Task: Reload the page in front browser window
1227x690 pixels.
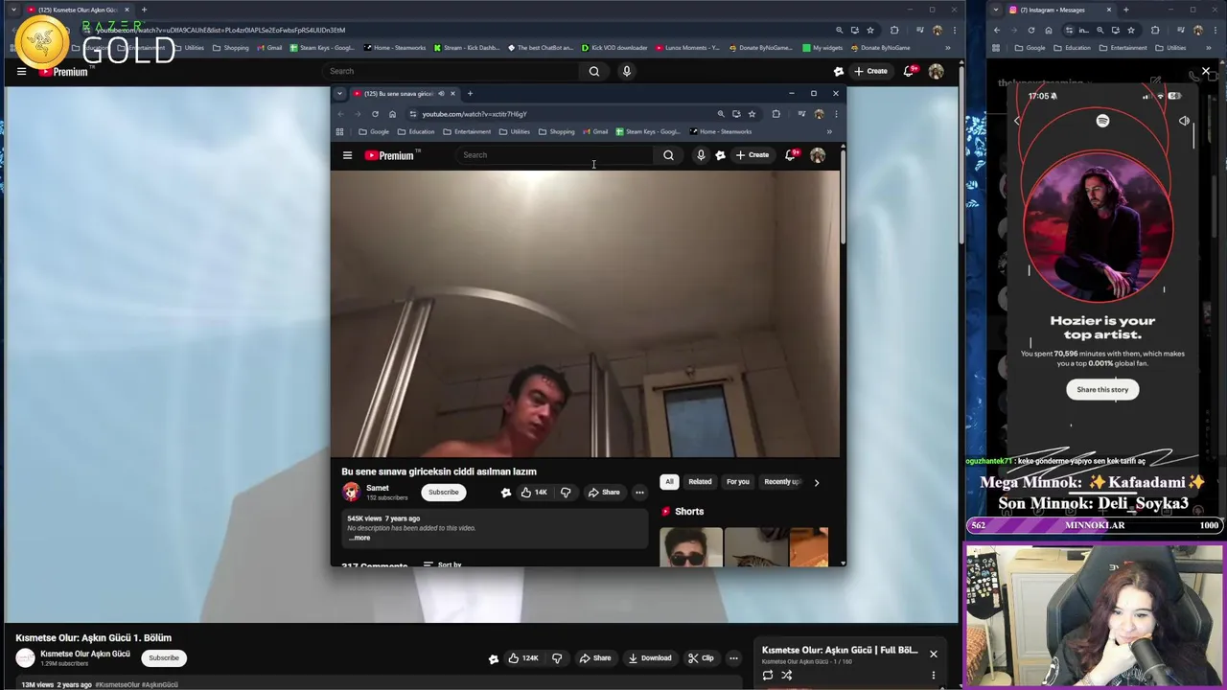Action: tap(375, 114)
